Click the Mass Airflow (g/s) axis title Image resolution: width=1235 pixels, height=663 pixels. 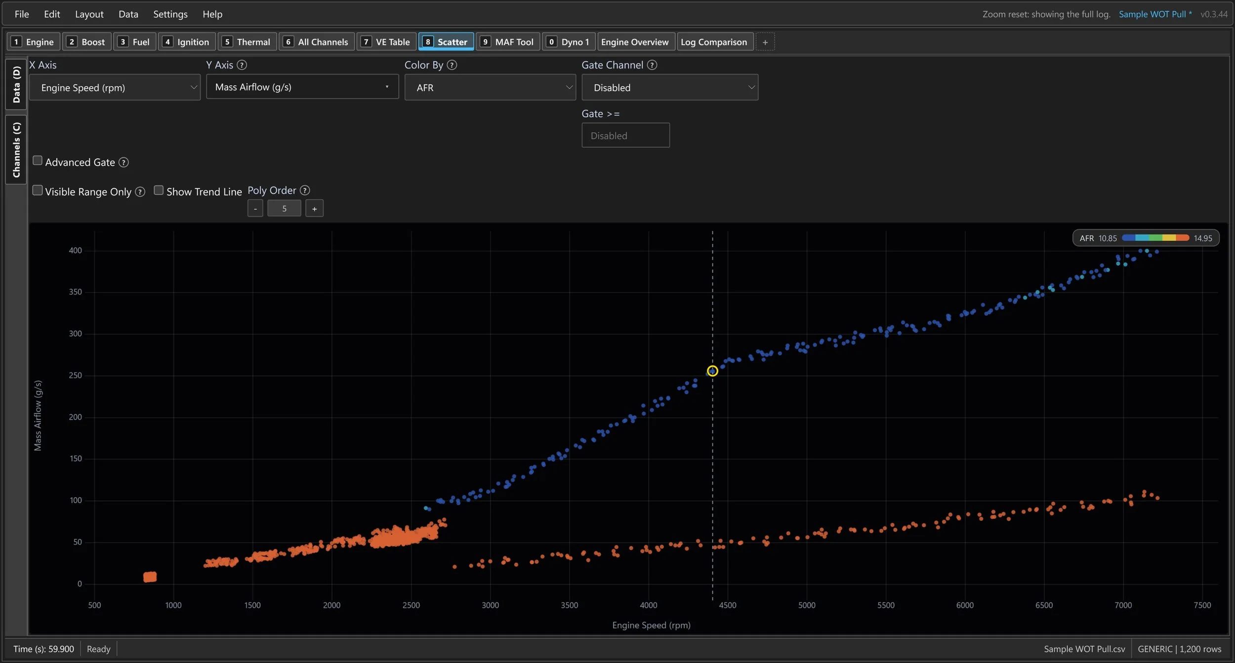[x=38, y=415]
